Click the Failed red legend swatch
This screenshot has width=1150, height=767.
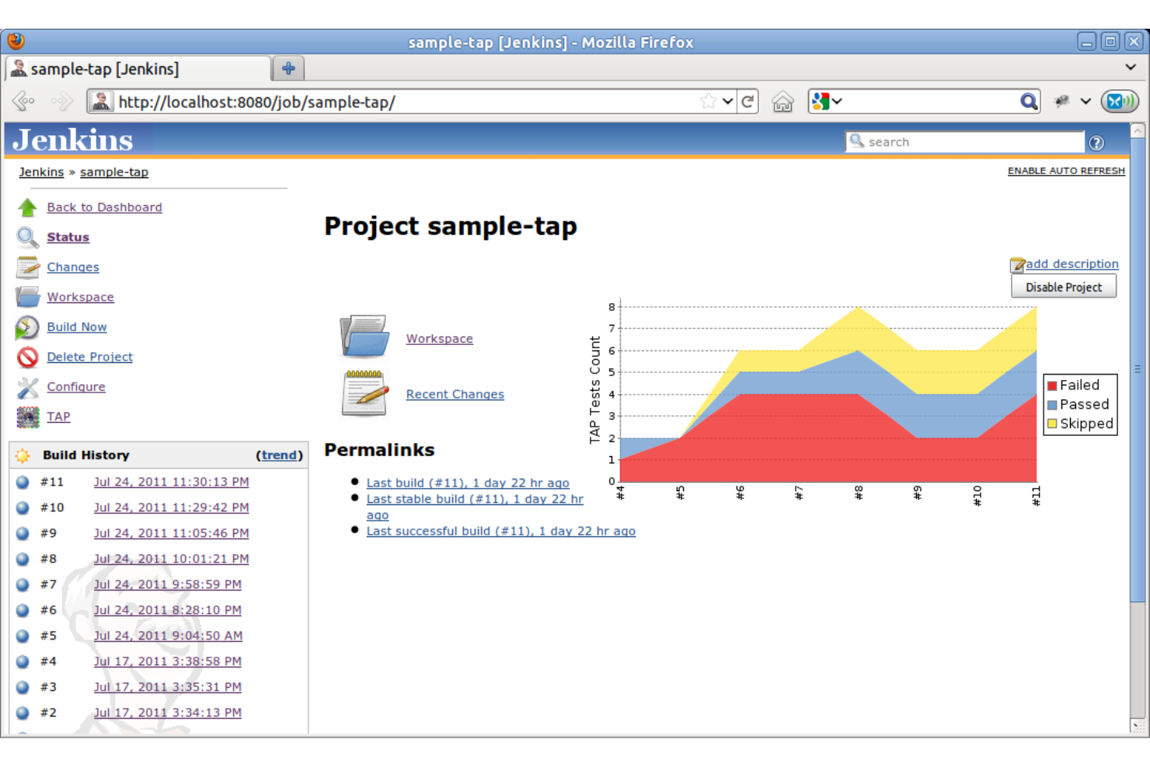click(1052, 385)
